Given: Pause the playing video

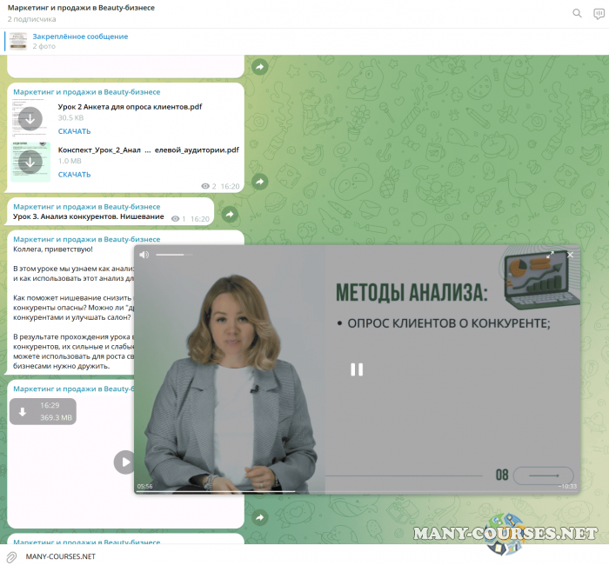Looking at the screenshot, I should click(357, 369).
